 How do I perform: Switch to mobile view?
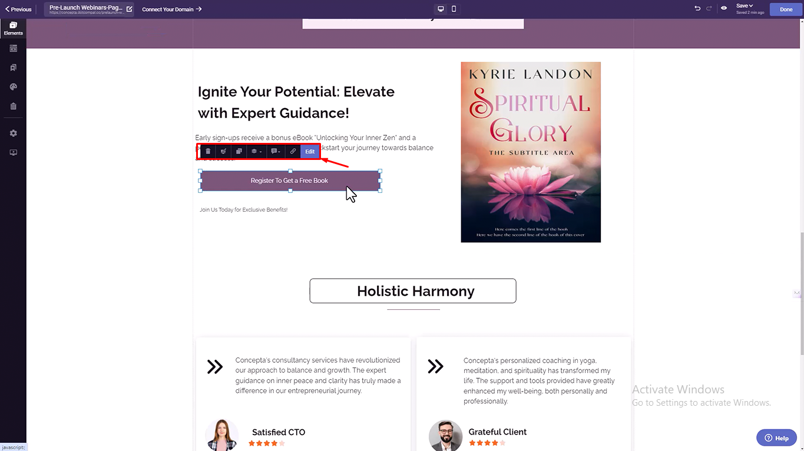454,9
